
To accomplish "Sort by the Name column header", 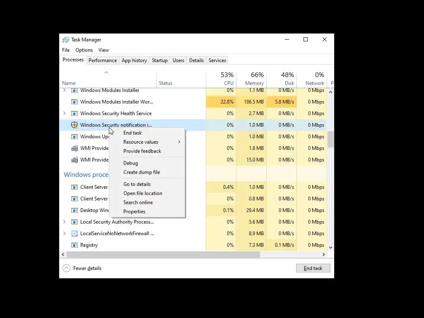I will click(108, 79).
